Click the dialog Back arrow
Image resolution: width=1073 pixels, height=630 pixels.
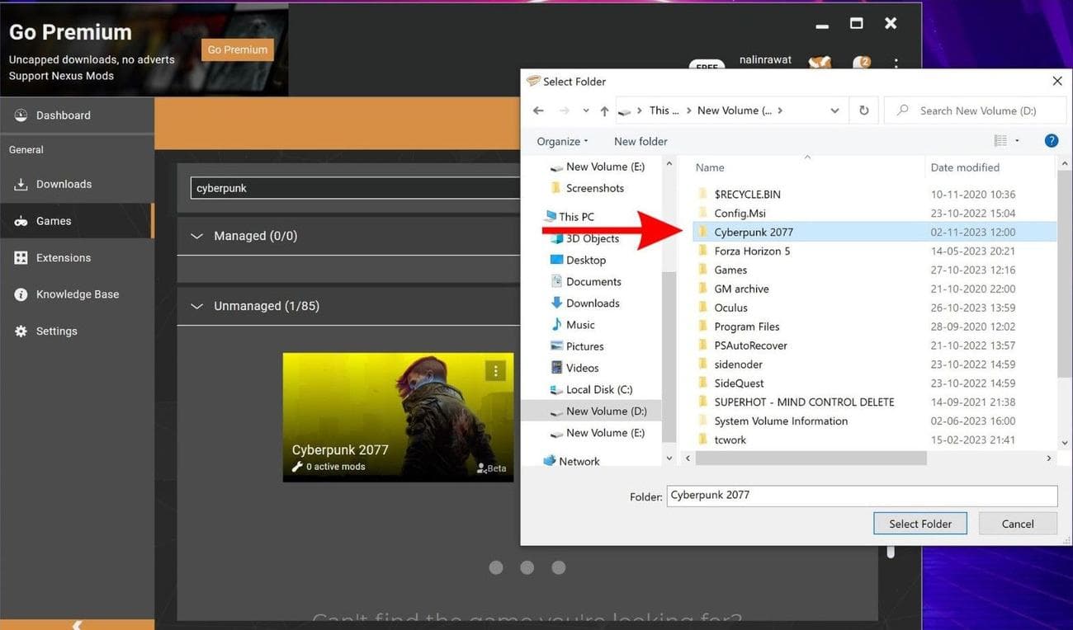pyautogui.click(x=538, y=110)
